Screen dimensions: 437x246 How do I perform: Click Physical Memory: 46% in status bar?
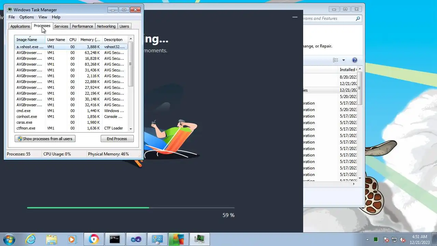[109, 154]
